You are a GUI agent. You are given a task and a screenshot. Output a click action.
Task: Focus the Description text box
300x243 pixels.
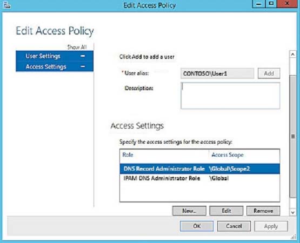point(230,96)
